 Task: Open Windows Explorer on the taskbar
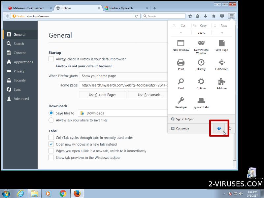click(x=35, y=194)
